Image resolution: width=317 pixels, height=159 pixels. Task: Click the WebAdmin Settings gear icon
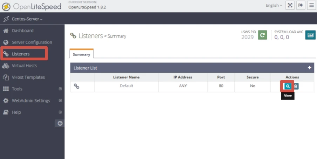(x=6, y=100)
